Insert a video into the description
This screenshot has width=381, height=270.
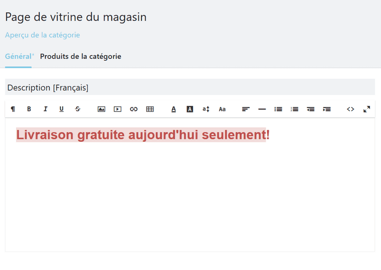pyautogui.click(x=118, y=109)
